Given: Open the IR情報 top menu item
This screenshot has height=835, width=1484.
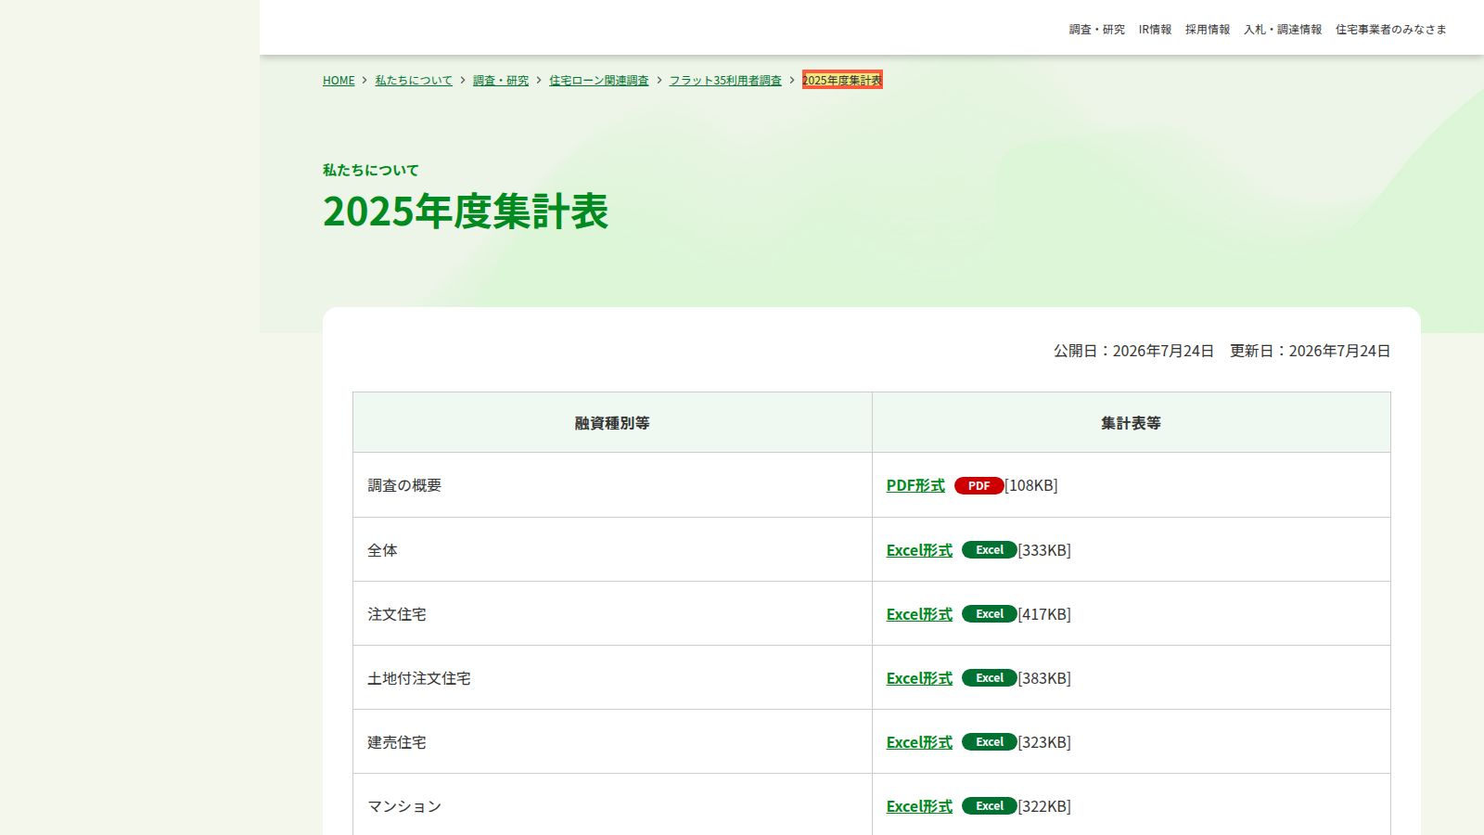Looking at the screenshot, I should click(x=1155, y=30).
